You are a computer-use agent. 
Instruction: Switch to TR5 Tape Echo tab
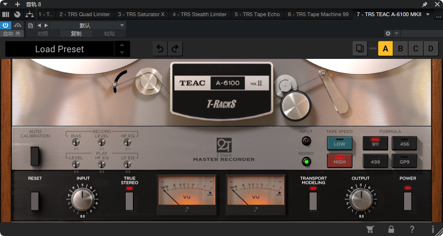pos(257,14)
